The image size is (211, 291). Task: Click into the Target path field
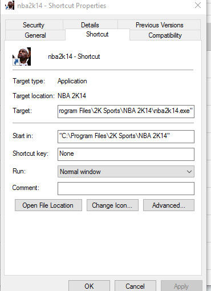click(126, 111)
